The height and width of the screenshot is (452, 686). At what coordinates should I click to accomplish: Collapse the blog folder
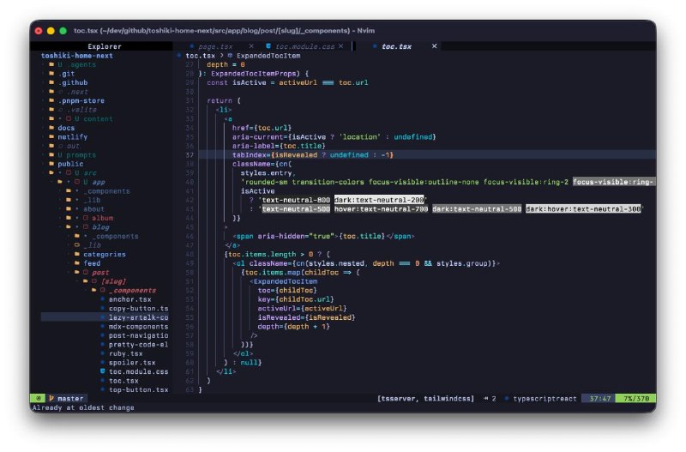click(x=100, y=227)
